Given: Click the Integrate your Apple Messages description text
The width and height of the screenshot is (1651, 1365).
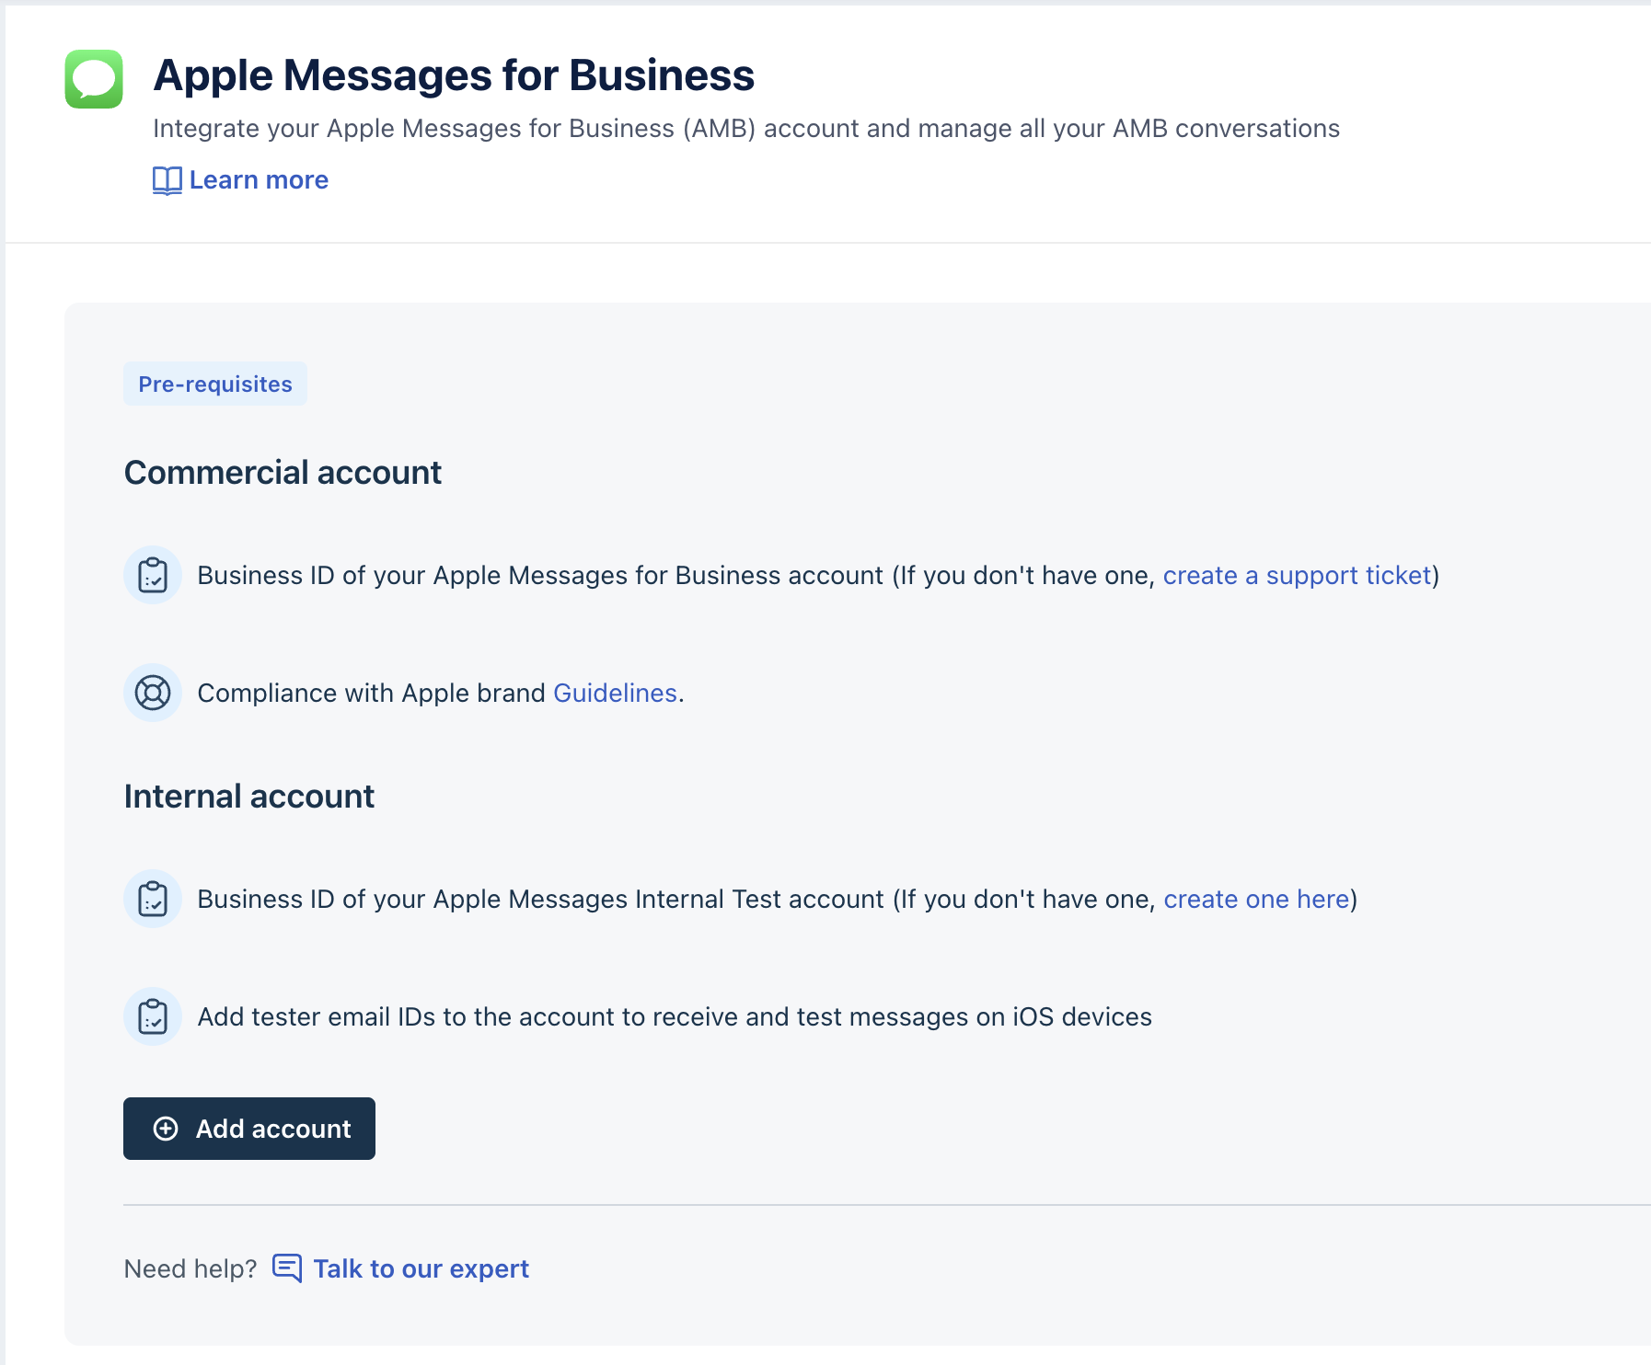Looking at the screenshot, I should coord(746,129).
